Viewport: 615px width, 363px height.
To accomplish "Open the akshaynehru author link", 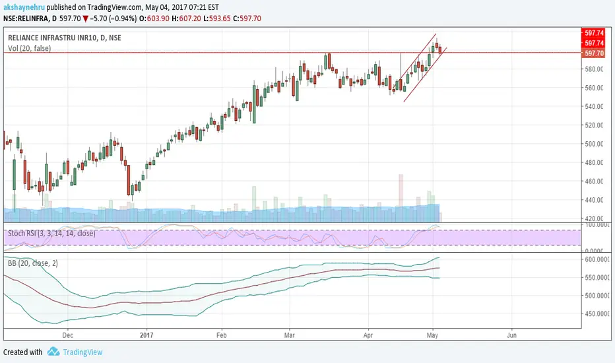I will click(24, 7).
